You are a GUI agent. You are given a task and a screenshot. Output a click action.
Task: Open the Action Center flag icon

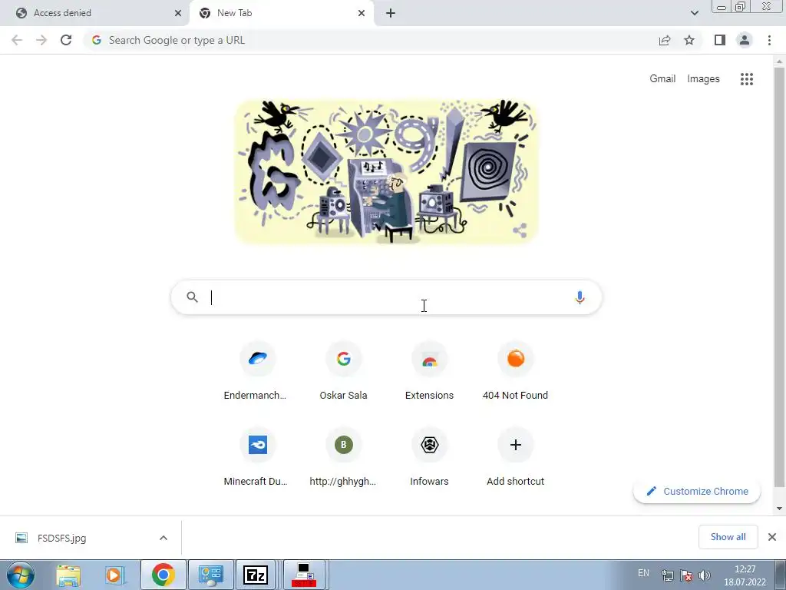point(686,575)
